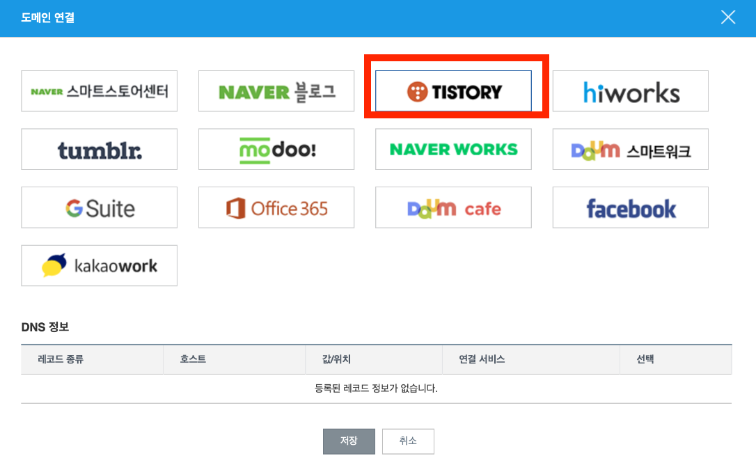Click the 호스트 column header

(235, 359)
